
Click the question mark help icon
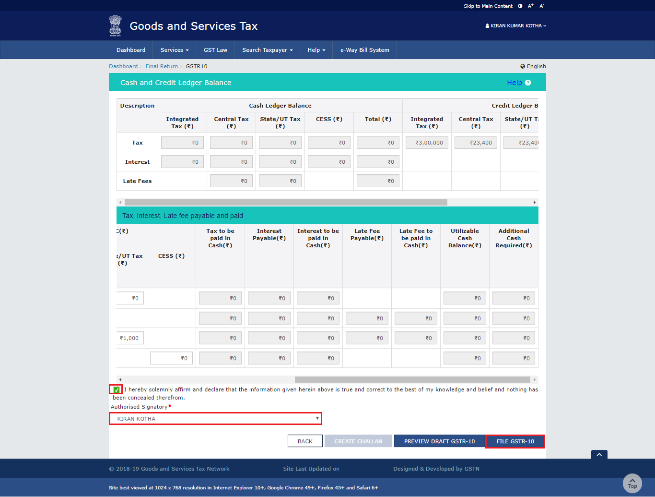pyautogui.click(x=528, y=82)
